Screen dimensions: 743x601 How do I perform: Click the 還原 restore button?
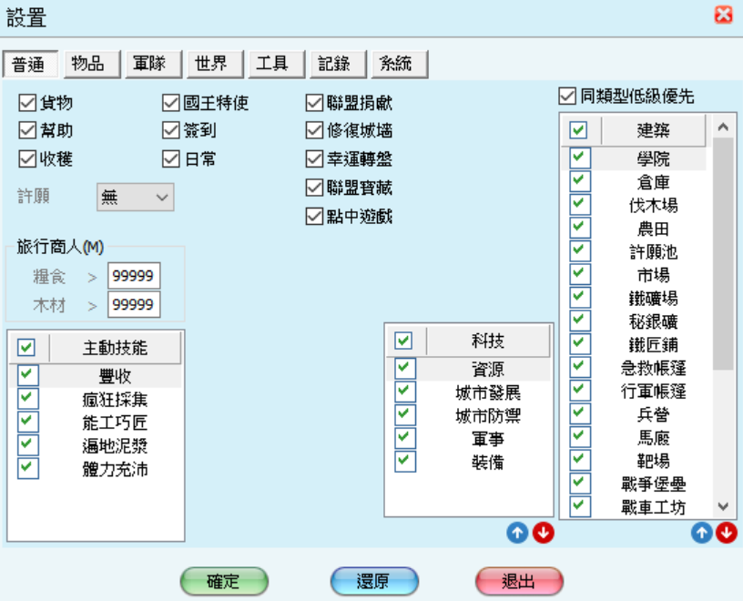pos(374,581)
